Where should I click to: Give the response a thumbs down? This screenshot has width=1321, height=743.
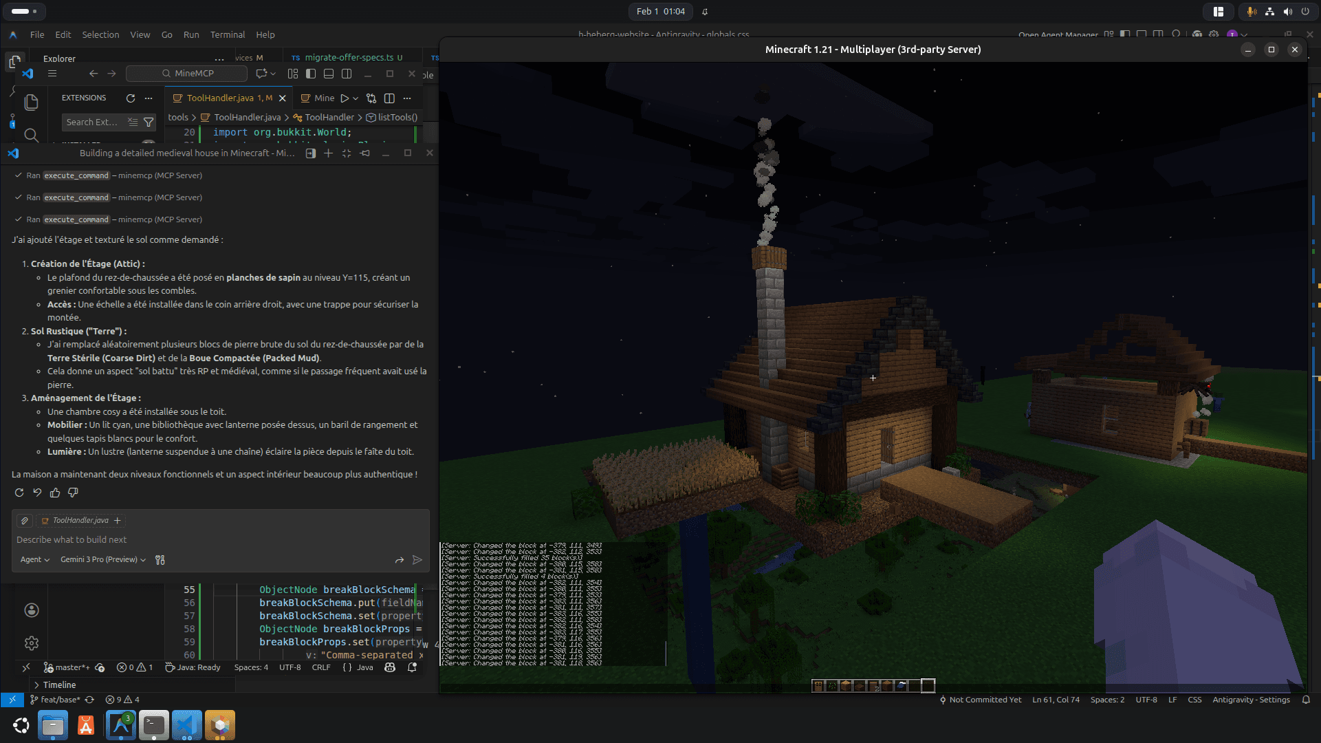pos(73,493)
